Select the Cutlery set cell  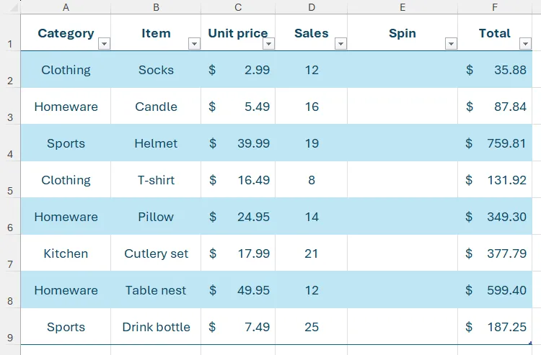point(156,253)
